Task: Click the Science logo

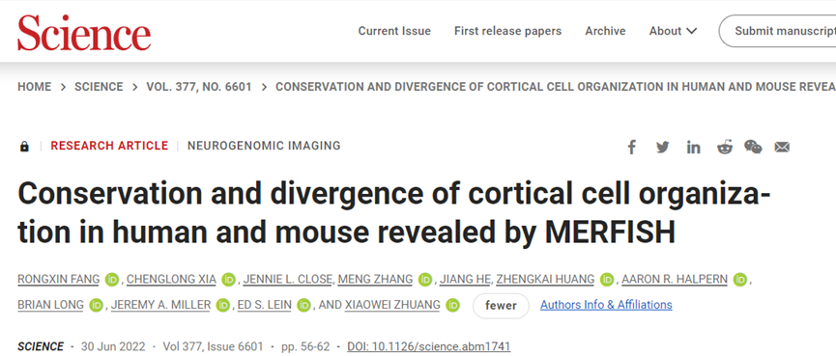Action: pos(84,32)
